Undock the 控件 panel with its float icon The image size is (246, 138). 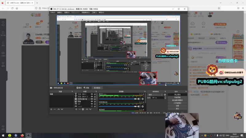(x=186, y=91)
